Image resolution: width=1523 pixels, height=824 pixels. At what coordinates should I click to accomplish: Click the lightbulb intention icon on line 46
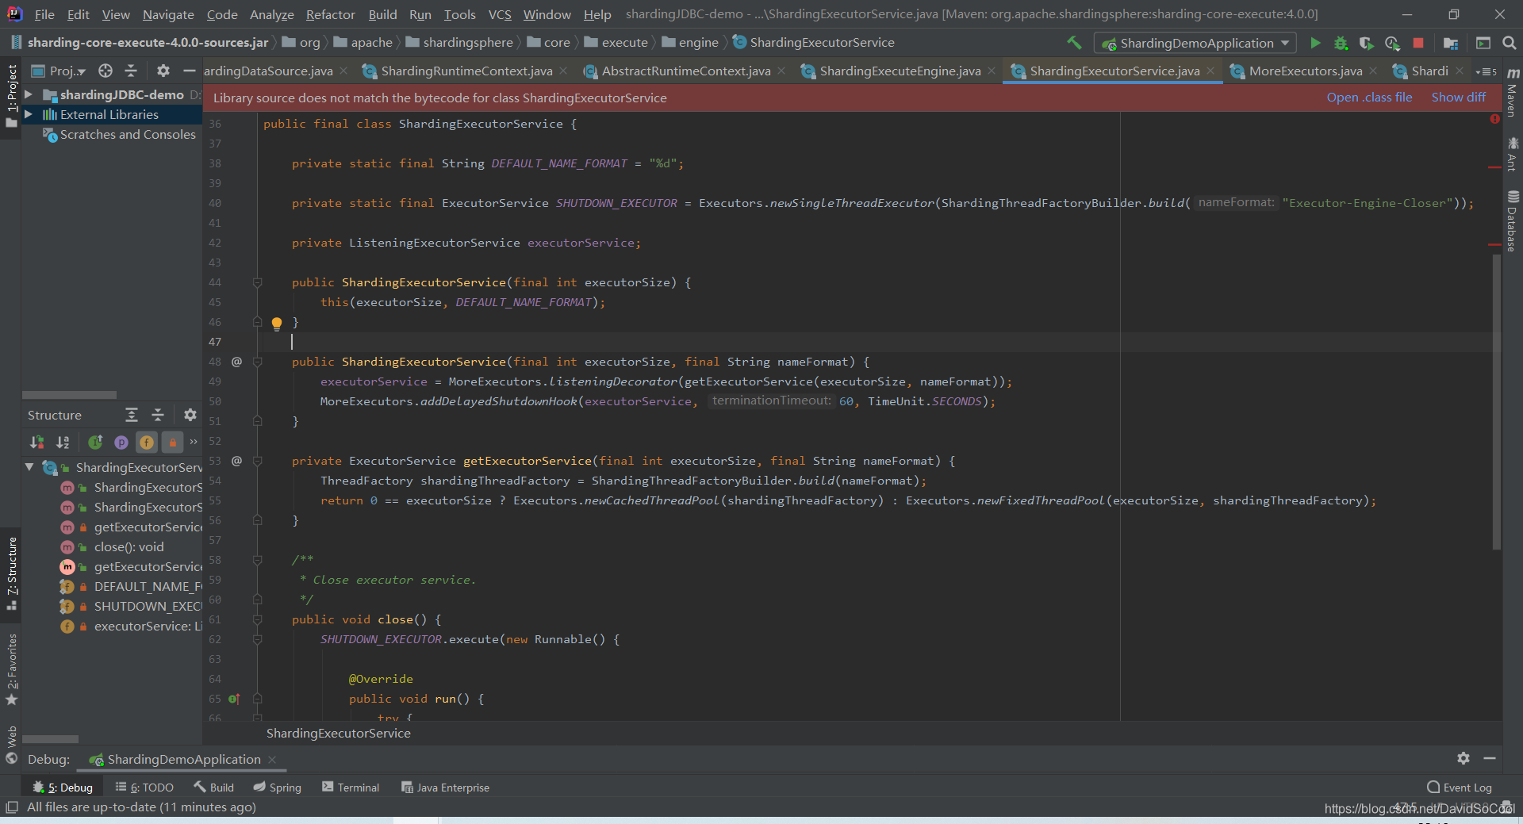[276, 323]
